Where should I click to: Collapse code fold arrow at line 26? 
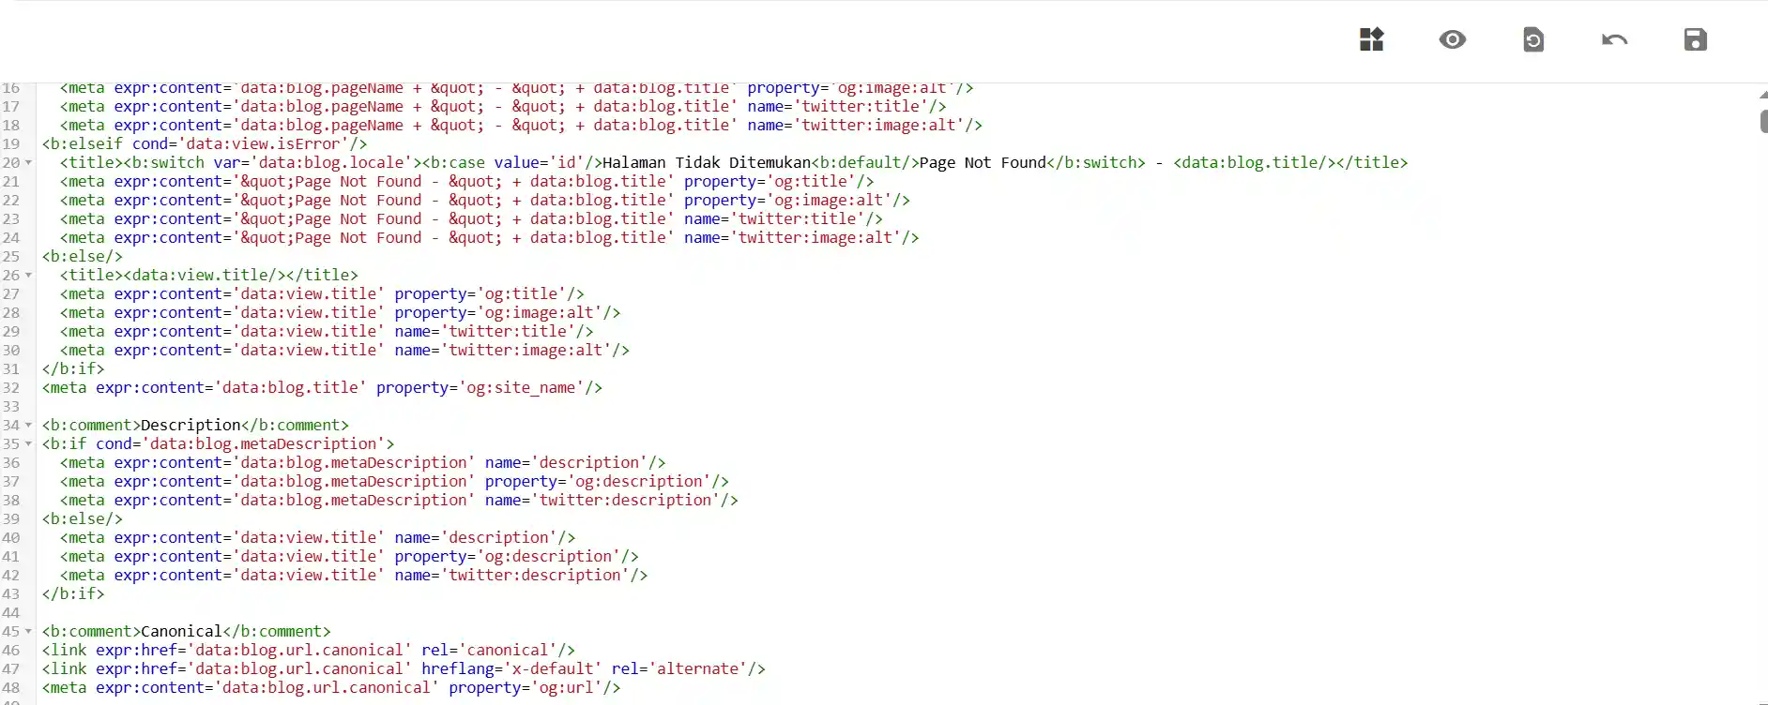click(x=28, y=276)
